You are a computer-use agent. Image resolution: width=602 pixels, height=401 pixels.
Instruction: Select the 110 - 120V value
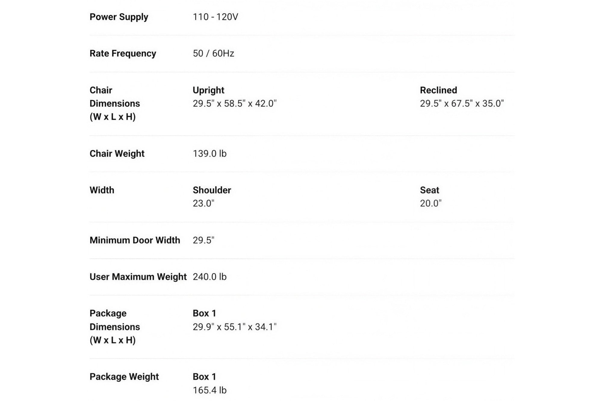click(x=216, y=17)
